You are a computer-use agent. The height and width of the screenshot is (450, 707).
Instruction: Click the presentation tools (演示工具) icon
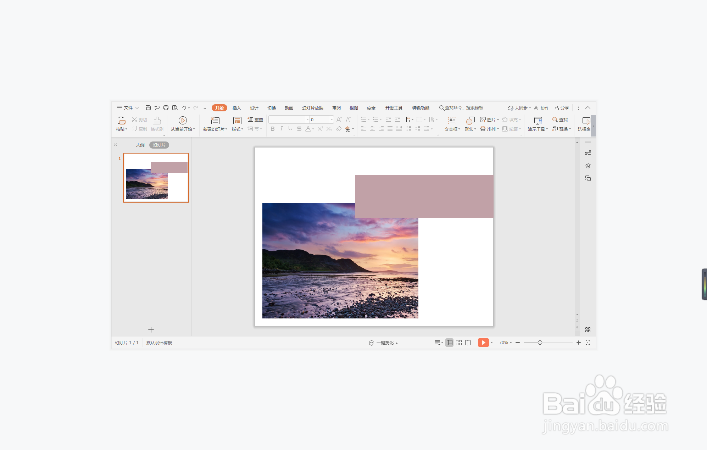(x=538, y=121)
